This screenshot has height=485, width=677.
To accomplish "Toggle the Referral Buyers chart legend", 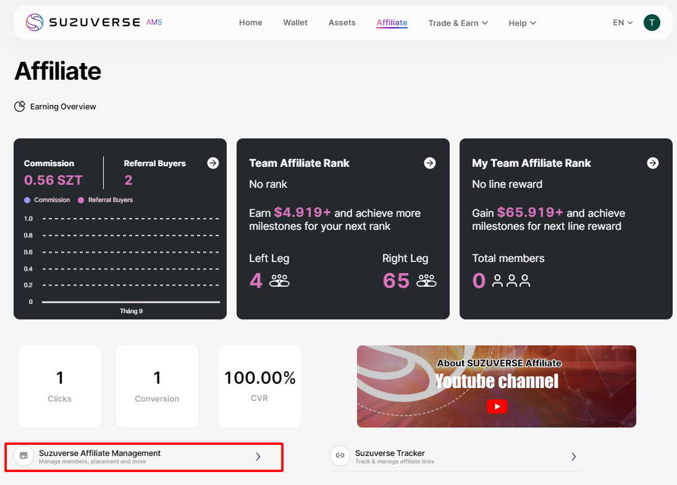I will click(105, 200).
